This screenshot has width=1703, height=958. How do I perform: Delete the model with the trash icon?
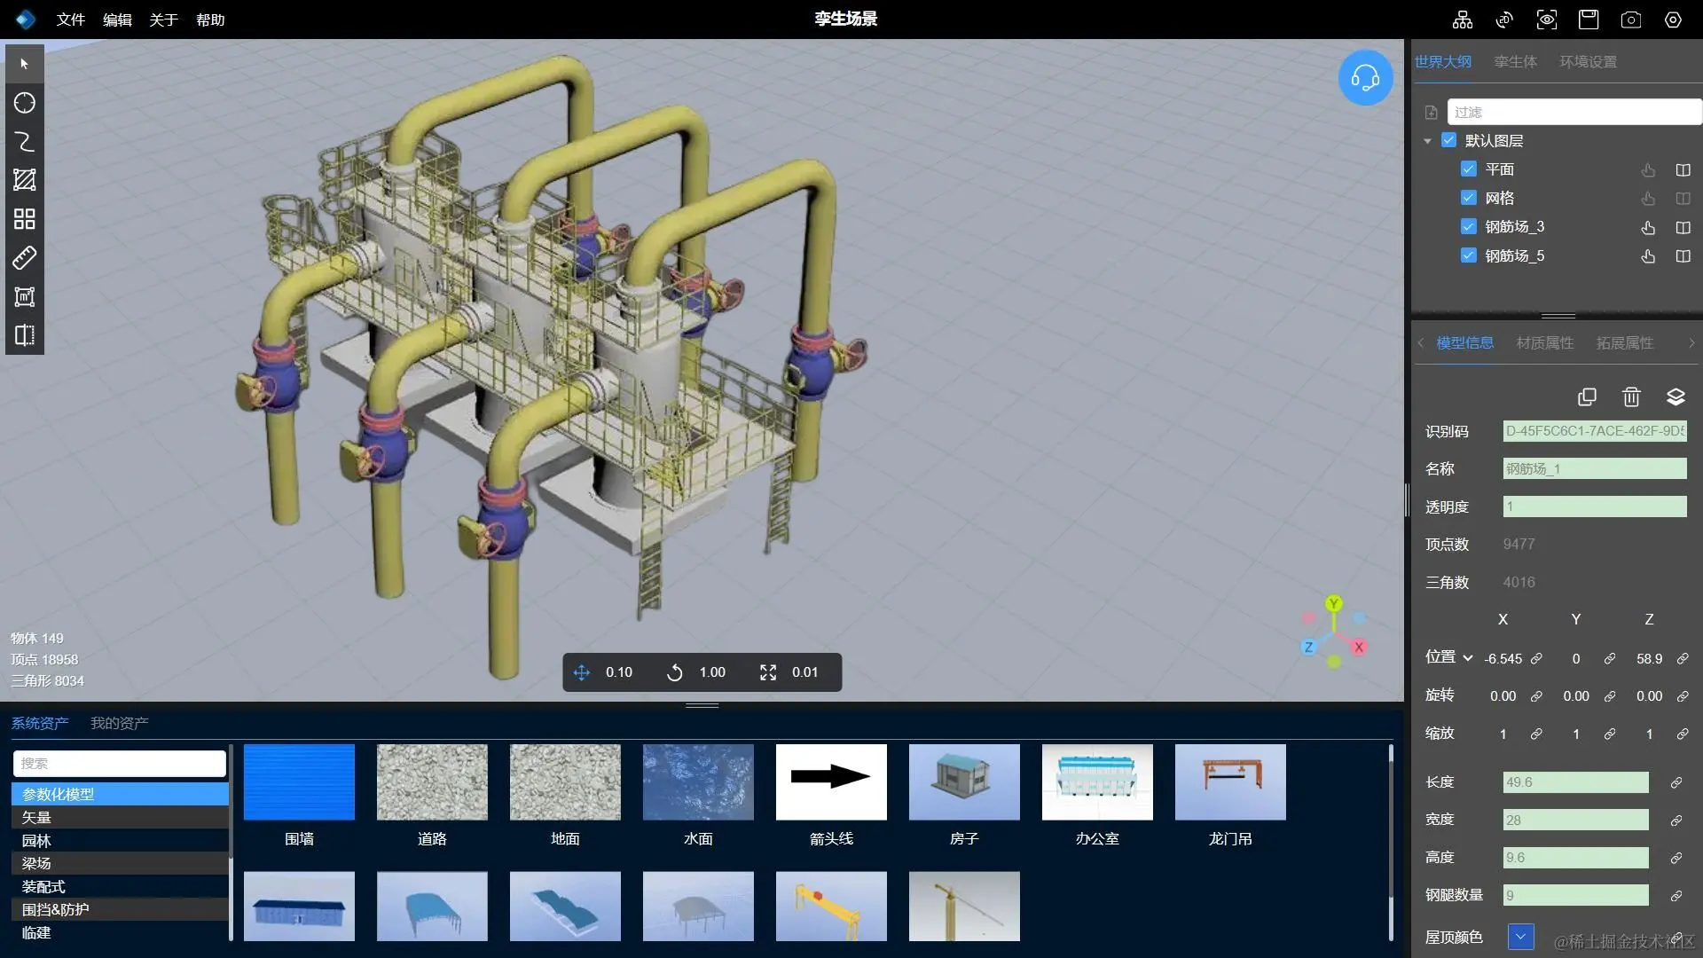click(1631, 397)
